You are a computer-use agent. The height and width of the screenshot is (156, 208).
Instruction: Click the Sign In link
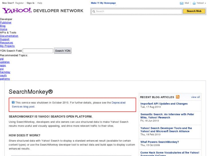coord(31,3)
